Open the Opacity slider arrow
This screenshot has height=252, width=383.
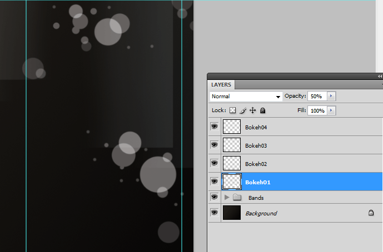pos(331,96)
